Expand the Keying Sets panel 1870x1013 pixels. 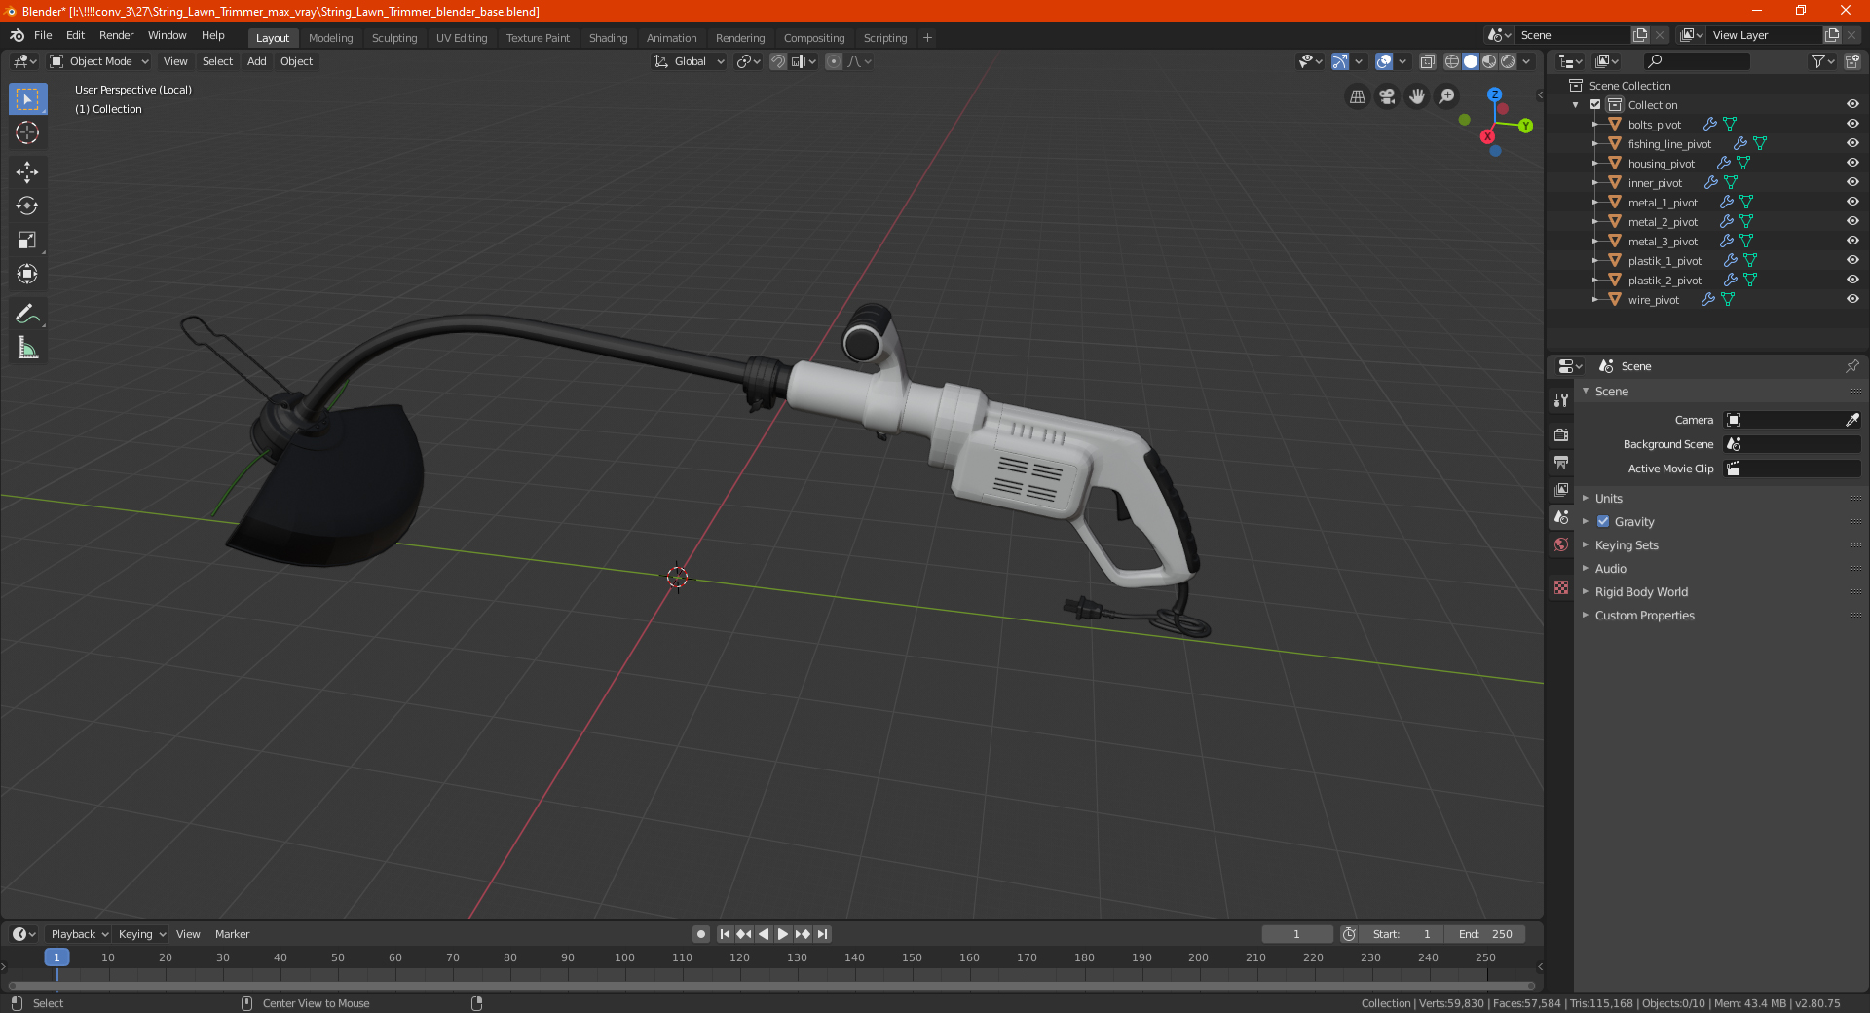click(1627, 545)
